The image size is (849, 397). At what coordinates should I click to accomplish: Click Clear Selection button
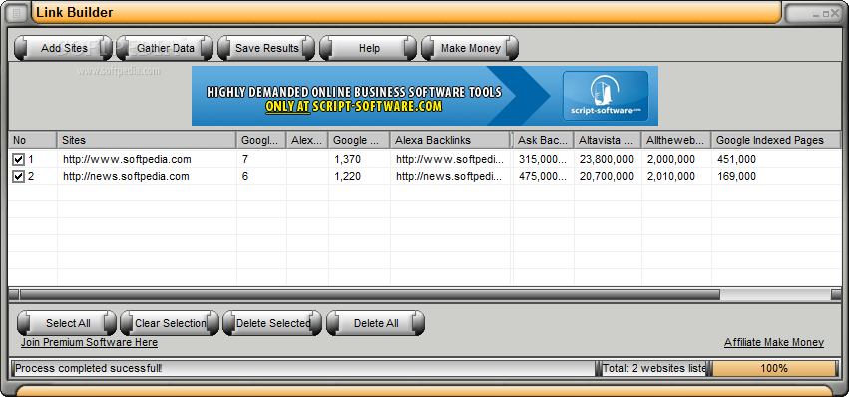point(170,323)
